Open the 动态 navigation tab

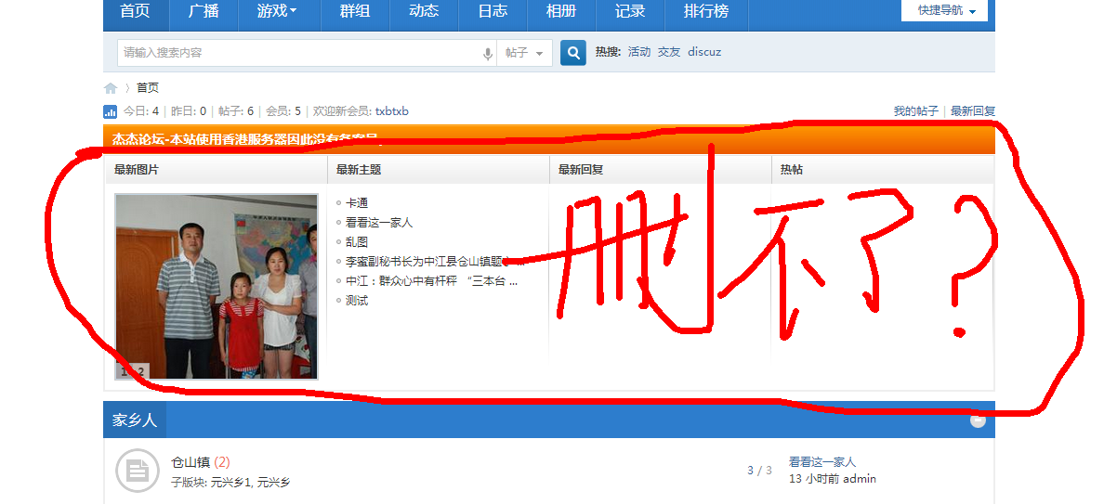[424, 11]
